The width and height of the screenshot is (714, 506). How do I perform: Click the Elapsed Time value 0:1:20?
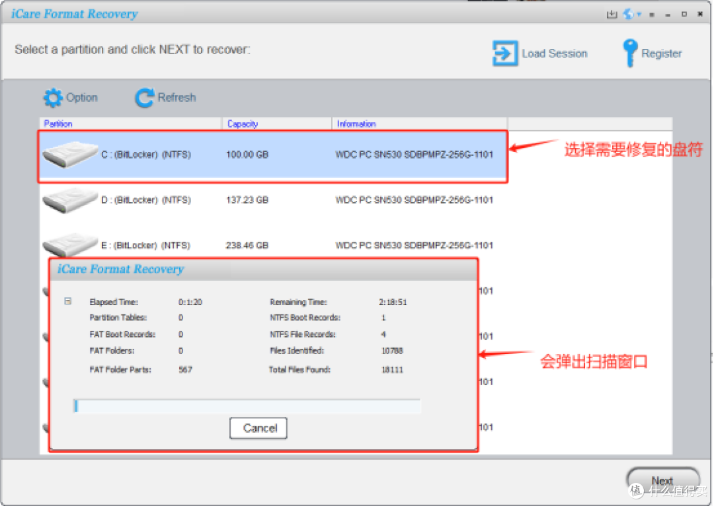point(190,302)
